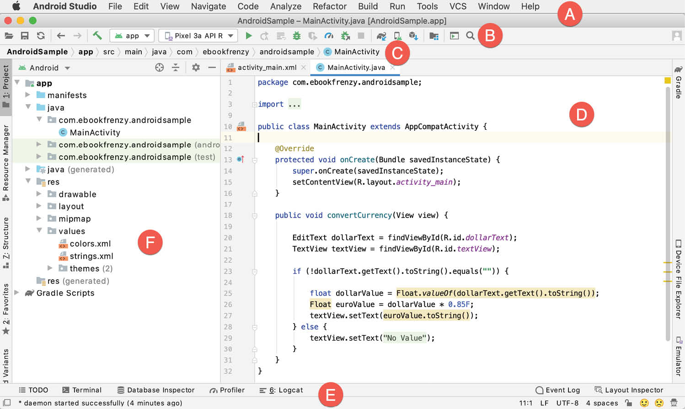Open the Pixel 3a API R device dropdown
Screen dimensions: 685x409
point(198,36)
